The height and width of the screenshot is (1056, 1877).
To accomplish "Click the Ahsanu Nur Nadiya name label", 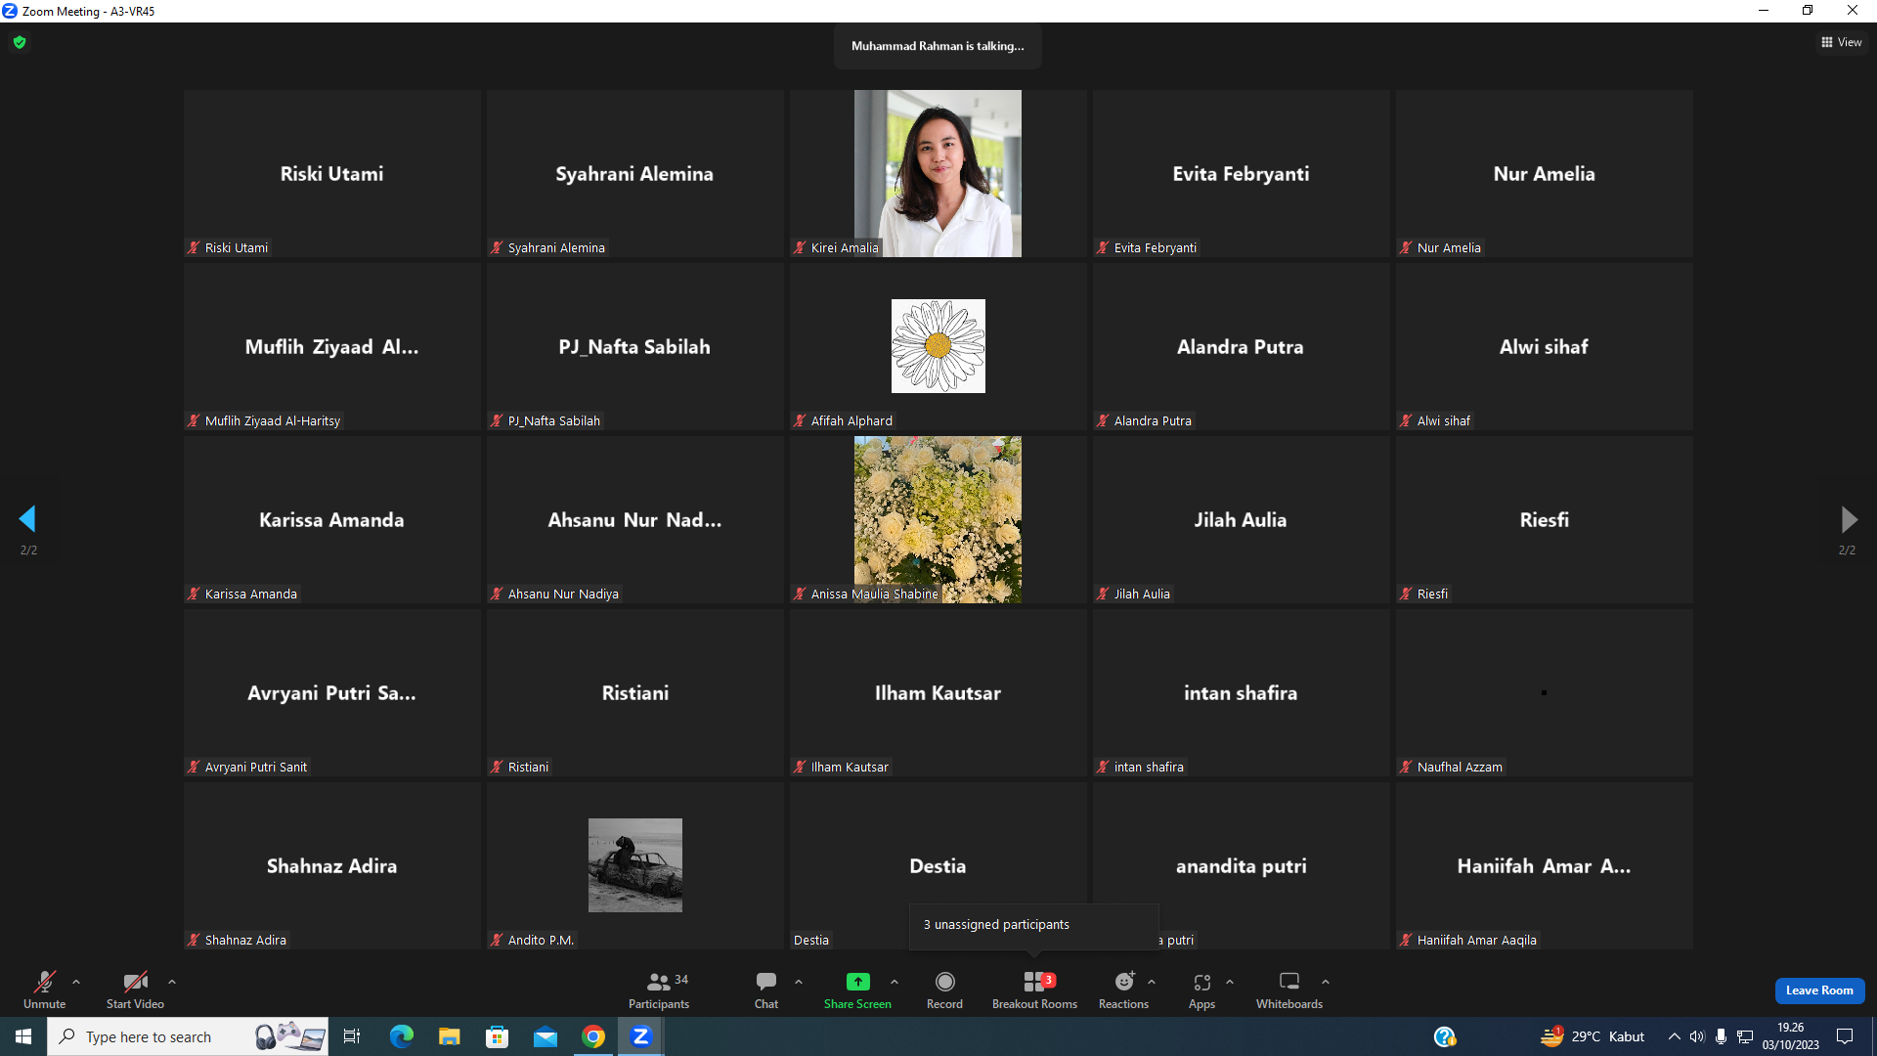I will click(563, 594).
